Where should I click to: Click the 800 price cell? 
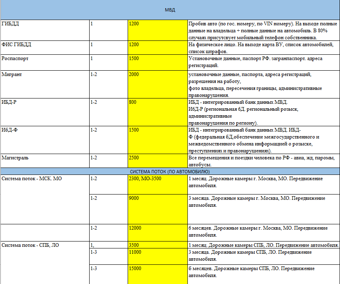[158, 112]
